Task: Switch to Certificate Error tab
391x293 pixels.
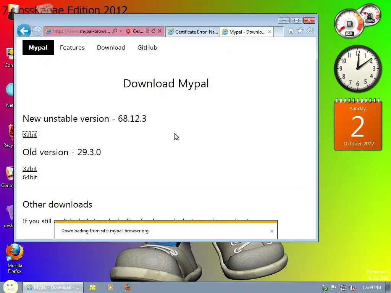Action: pyautogui.click(x=193, y=32)
